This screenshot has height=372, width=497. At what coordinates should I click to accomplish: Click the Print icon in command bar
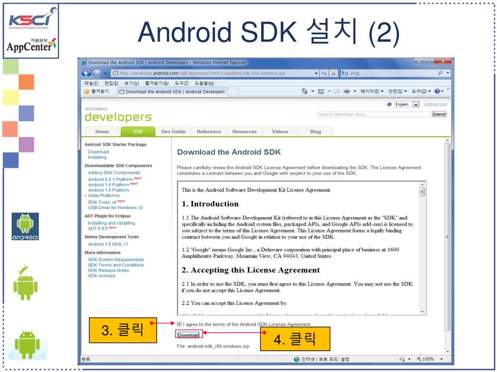347,92
